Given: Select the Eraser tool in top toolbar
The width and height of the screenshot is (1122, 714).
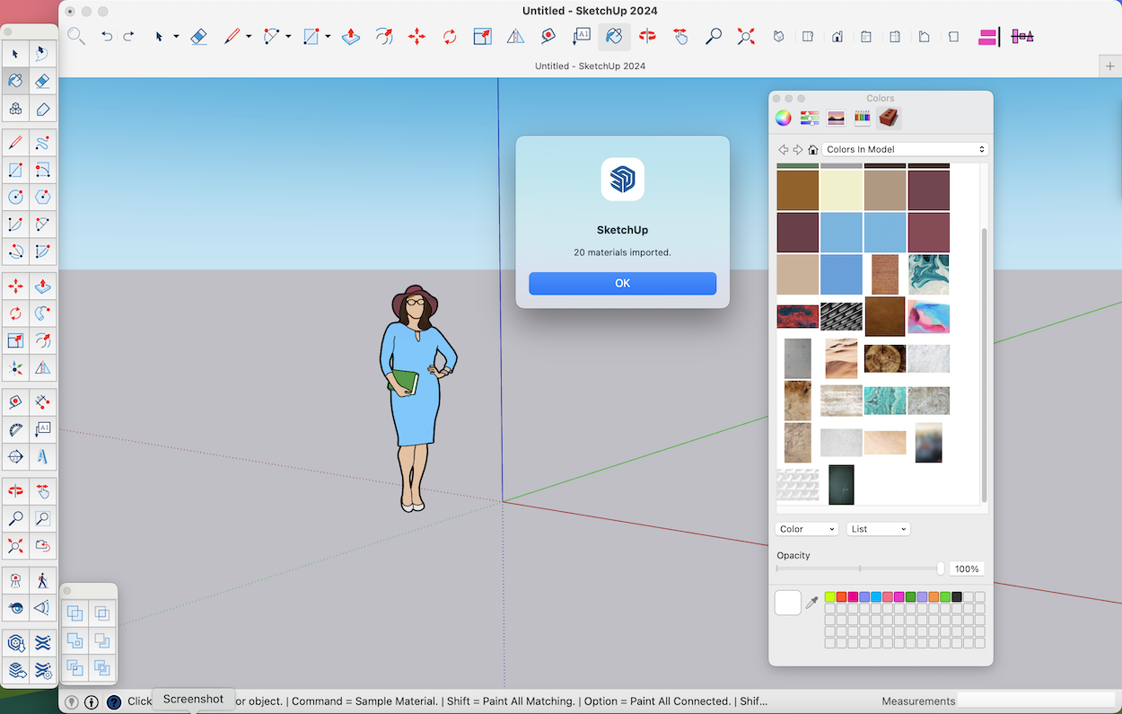Looking at the screenshot, I should click(x=199, y=37).
